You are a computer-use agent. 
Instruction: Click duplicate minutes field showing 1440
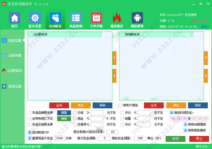pyautogui.click(x=60, y=138)
